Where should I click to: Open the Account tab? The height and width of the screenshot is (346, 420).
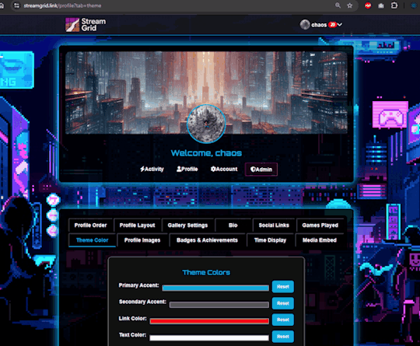224,170
